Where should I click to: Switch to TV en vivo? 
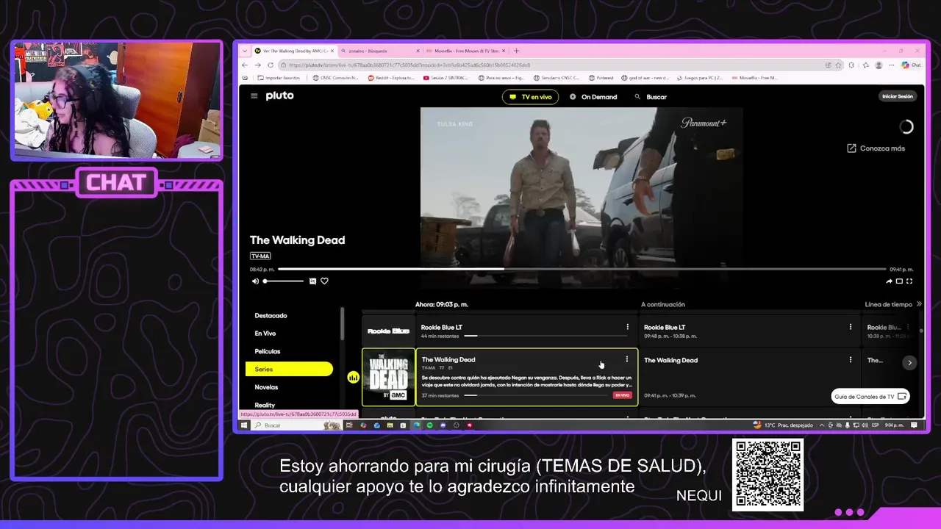[530, 97]
